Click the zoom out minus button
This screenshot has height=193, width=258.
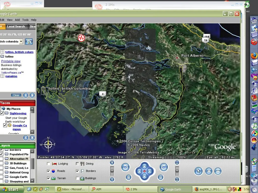(x=112, y=179)
